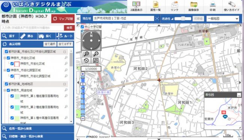This screenshot has width=244, height=140.
Task: Click the 表示切替 refresh icon
Action: pyautogui.click(x=5, y=44)
